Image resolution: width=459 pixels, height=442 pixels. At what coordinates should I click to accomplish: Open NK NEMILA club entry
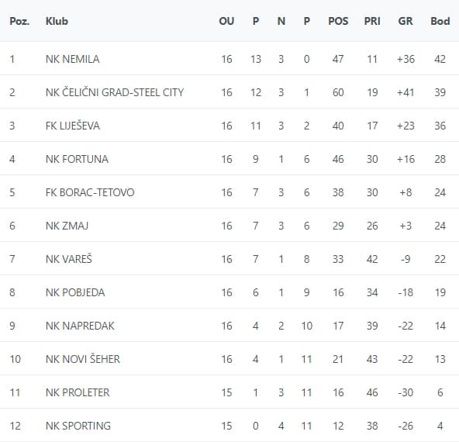(x=73, y=59)
